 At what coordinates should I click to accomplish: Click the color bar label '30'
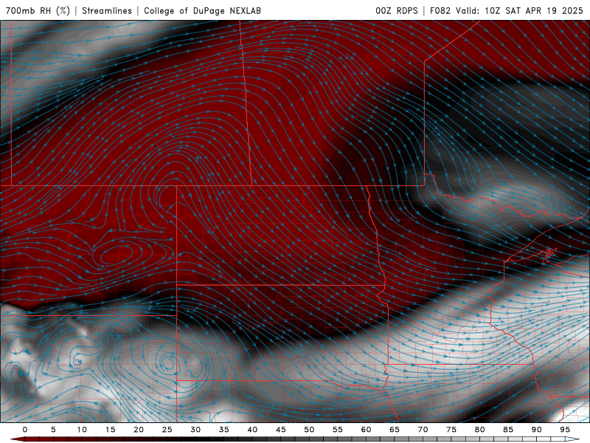[195, 430]
